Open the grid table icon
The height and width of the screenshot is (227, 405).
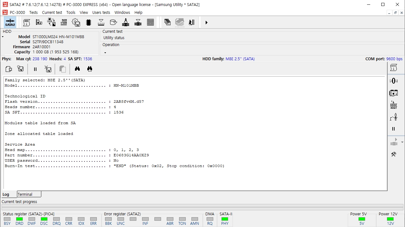tap(151, 22)
